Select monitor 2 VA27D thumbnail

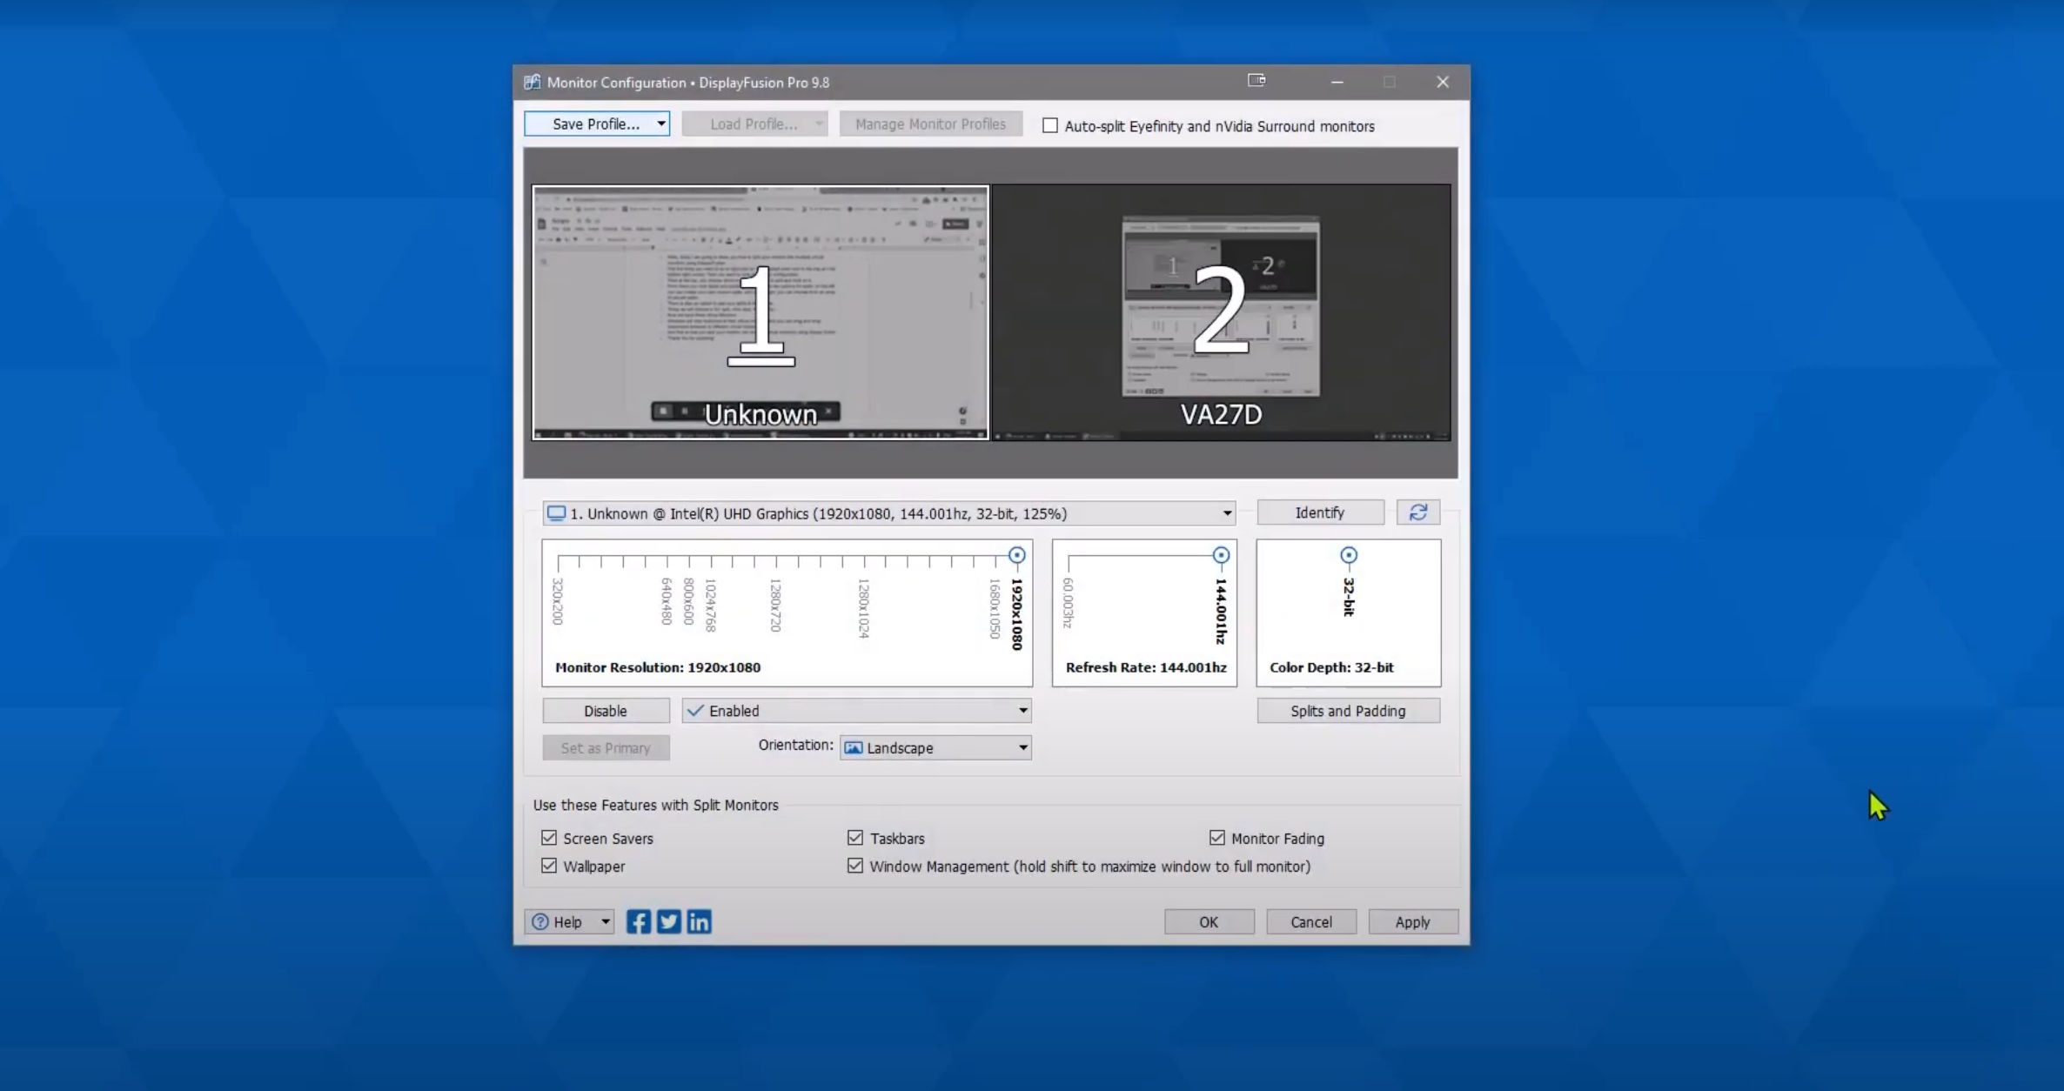coord(1222,312)
